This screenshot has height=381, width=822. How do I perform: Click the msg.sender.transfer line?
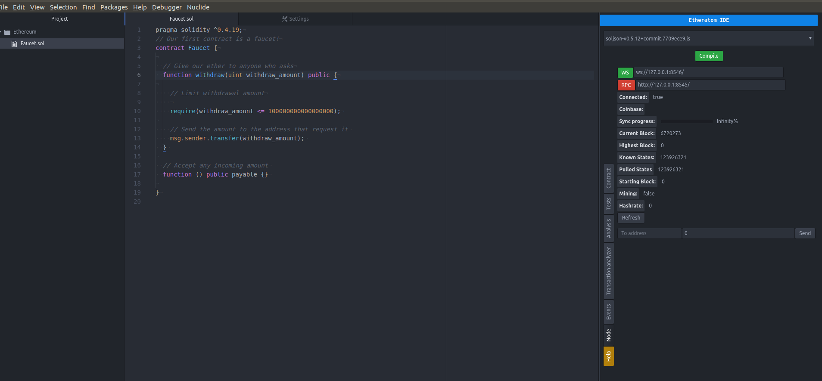point(237,138)
